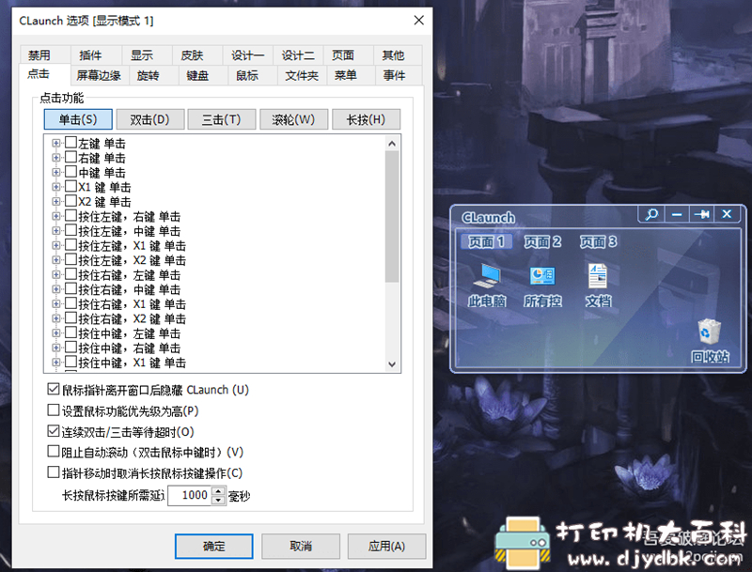Check the X1 键 单击 checkbox
The image size is (752, 572).
pos(71,186)
